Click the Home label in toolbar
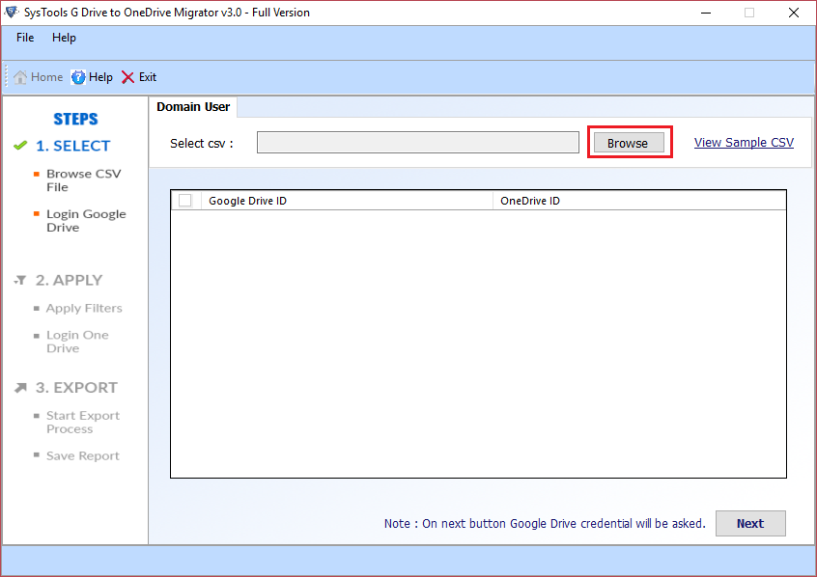This screenshot has height=577, width=817. [47, 77]
